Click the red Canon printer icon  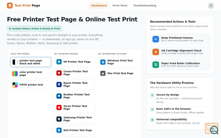click(x=59, y=73)
